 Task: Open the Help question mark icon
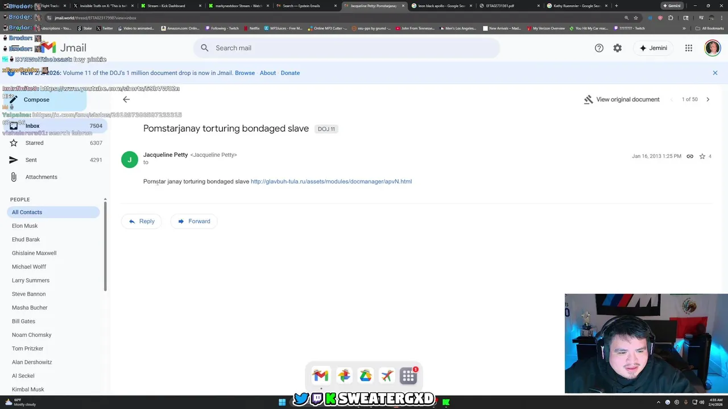[x=599, y=48]
